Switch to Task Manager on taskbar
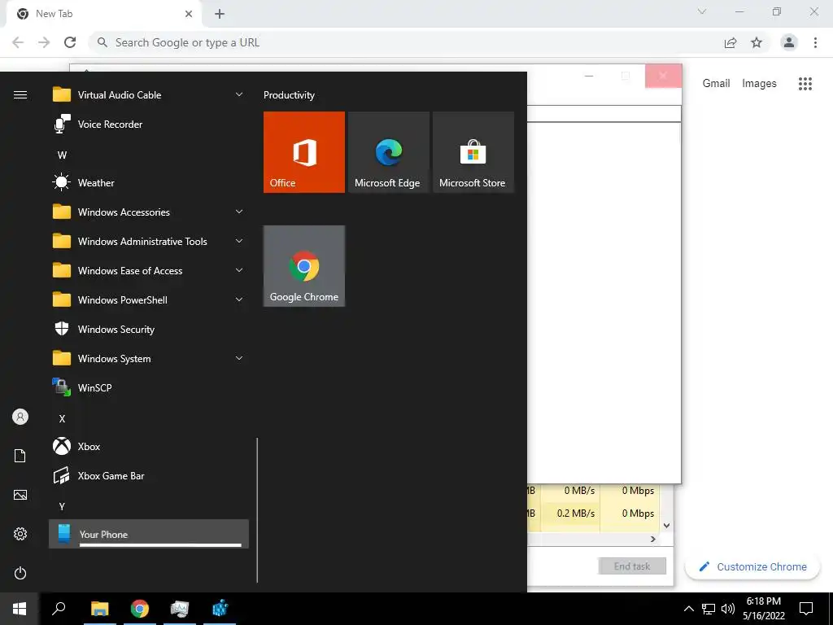This screenshot has height=625, width=833. (x=180, y=609)
